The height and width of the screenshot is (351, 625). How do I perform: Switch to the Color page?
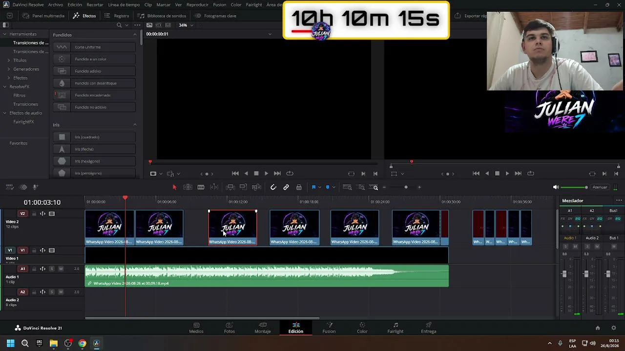point(362,328)
